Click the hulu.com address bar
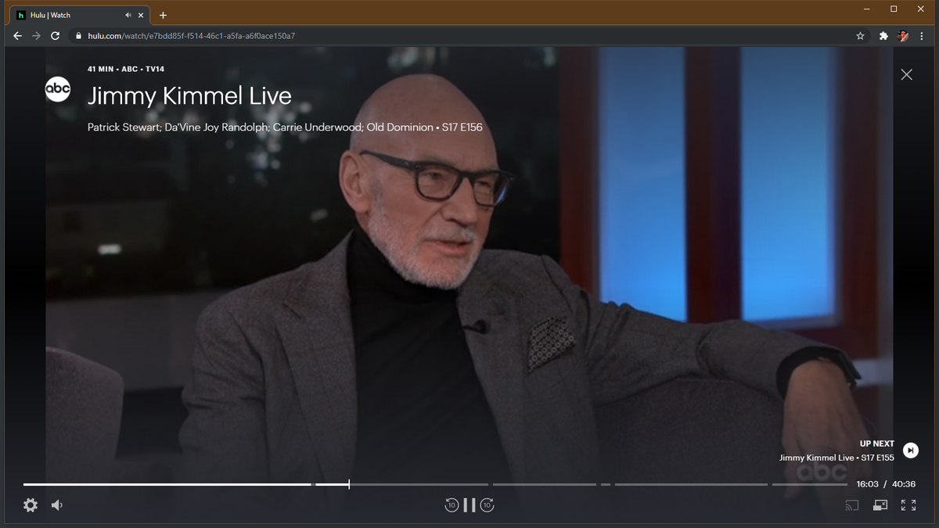 tap(469, 36)
